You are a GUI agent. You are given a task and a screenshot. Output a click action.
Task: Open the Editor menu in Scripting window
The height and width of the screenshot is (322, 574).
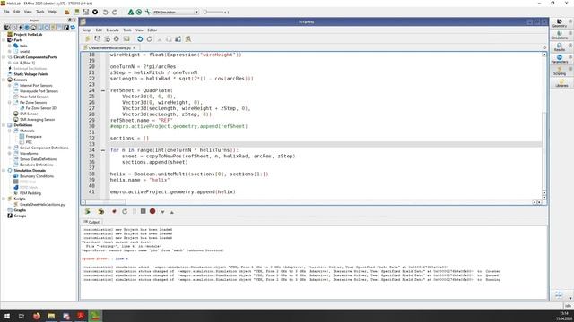(152, 30)
